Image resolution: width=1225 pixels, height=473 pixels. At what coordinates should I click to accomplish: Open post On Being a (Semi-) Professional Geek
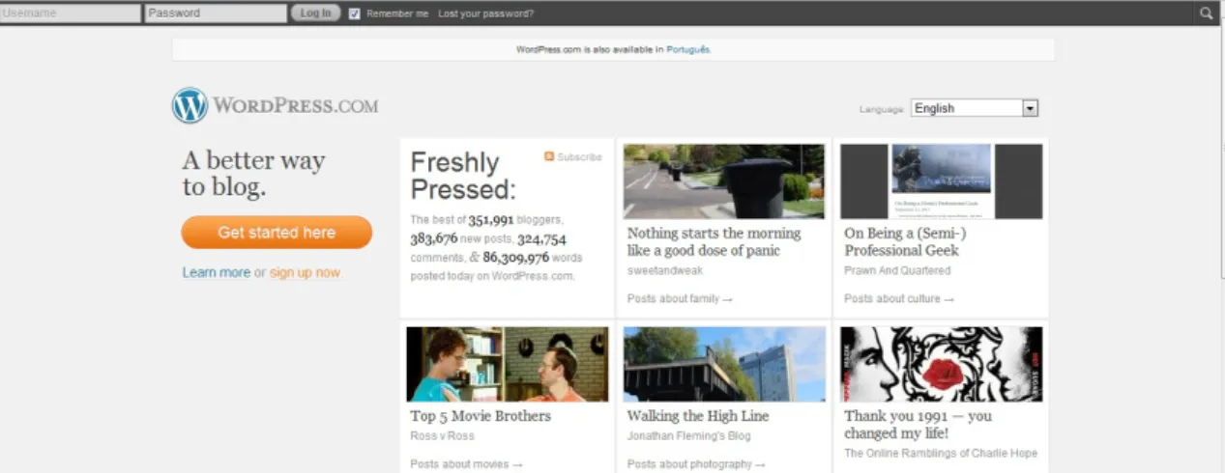click(906, 241)
